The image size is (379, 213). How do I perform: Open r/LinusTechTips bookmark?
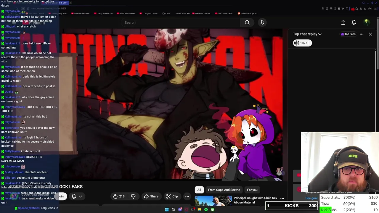[x=248, y=13]
